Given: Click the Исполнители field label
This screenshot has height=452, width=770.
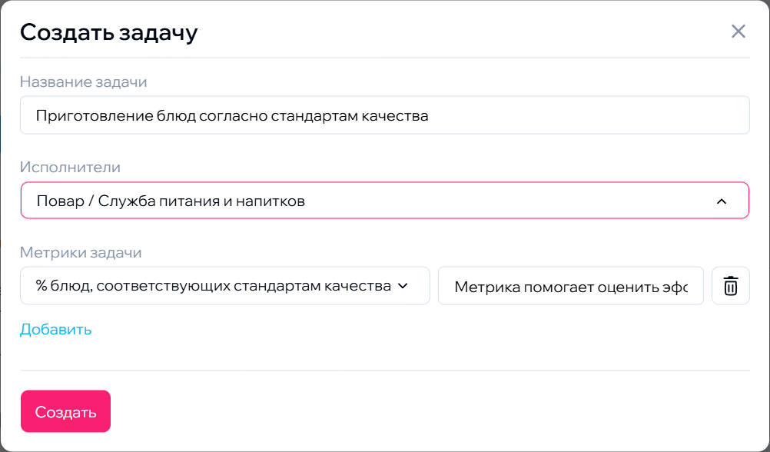Looking at the screenshot, I should click(70, 167).
